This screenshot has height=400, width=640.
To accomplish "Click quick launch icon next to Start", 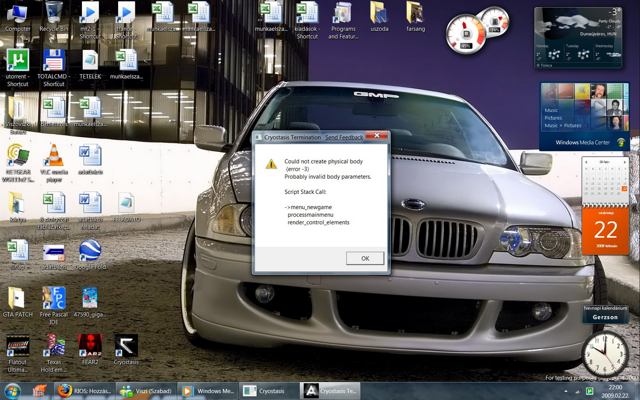I will point(39,391).
